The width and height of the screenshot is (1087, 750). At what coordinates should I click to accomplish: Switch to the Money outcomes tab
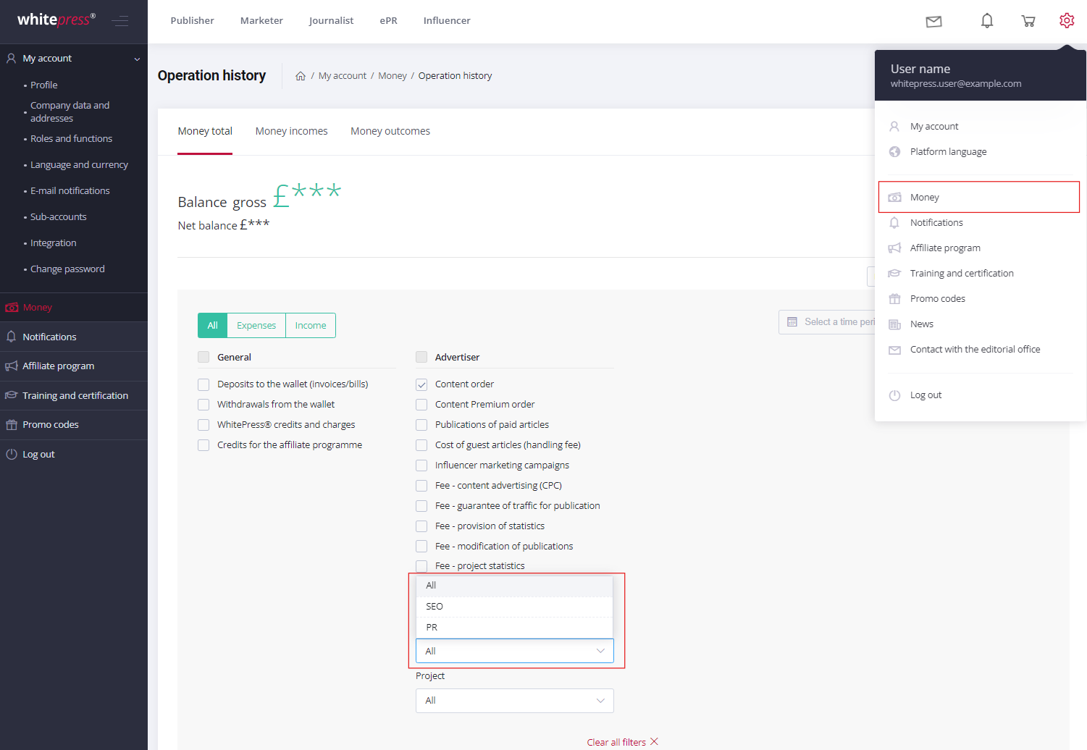pos(390,131)
